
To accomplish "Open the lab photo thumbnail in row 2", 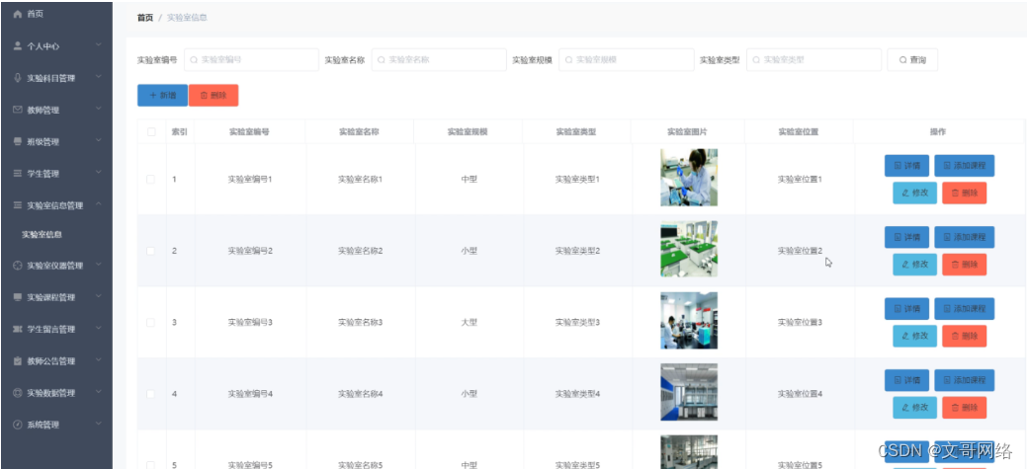I will pyautogui.click(x=688, y=249).
